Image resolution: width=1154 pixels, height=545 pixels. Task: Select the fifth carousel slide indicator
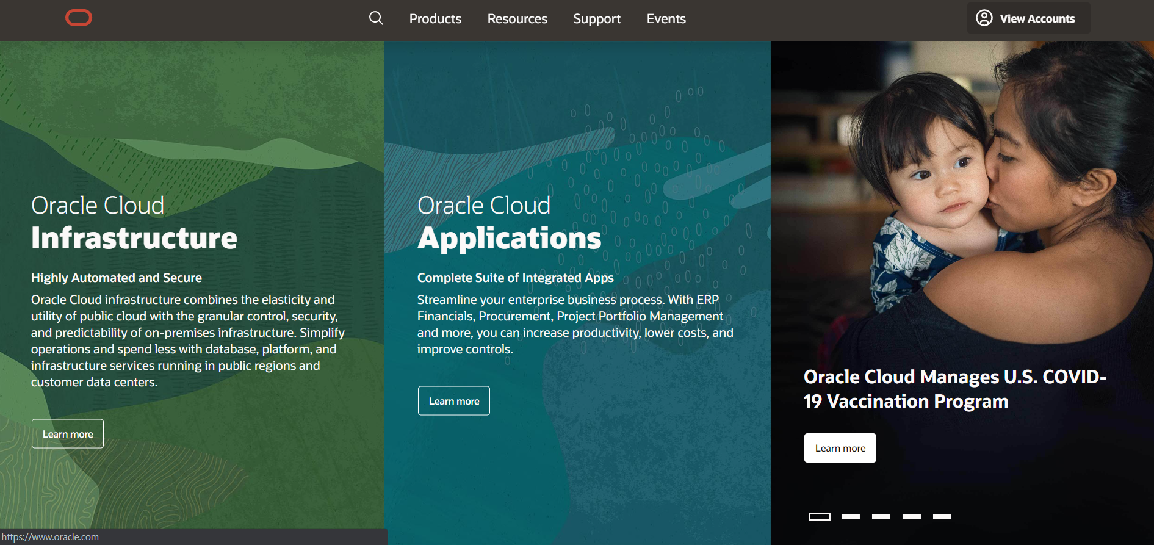(942, 516)
